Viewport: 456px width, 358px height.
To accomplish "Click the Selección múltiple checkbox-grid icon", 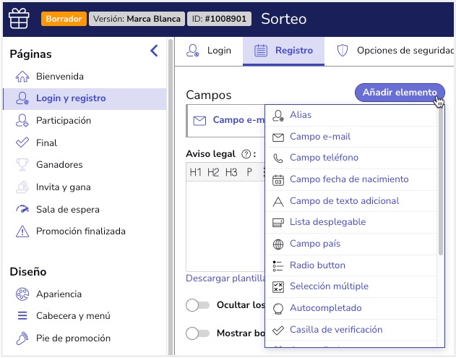I will tap(278, 287).
